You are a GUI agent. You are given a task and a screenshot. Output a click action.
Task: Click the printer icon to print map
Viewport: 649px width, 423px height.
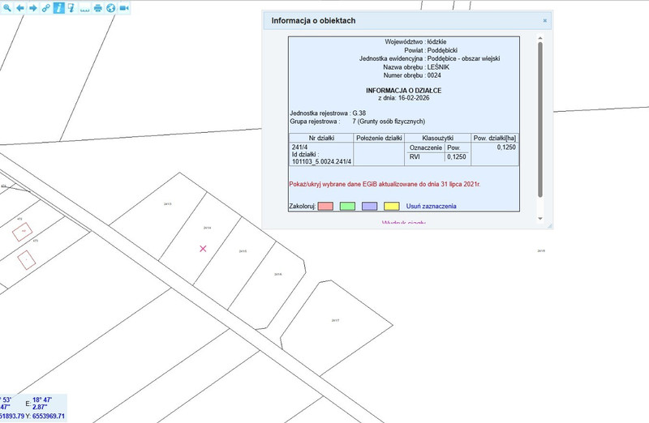[x=98, y=7]
